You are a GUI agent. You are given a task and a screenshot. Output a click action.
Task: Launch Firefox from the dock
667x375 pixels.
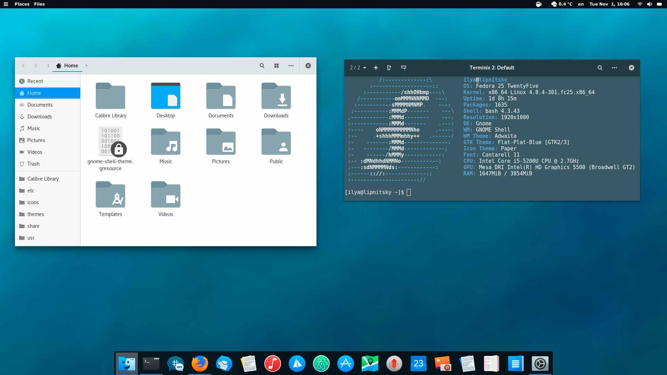click(x=200, y=364)
